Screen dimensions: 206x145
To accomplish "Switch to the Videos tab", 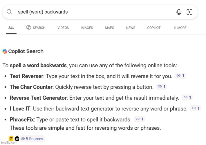I will pyautogui.click(x=63, y=28).
